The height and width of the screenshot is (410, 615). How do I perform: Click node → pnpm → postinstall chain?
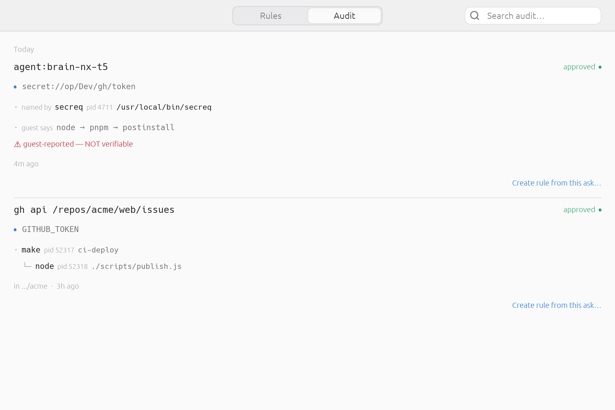(115, 128)
